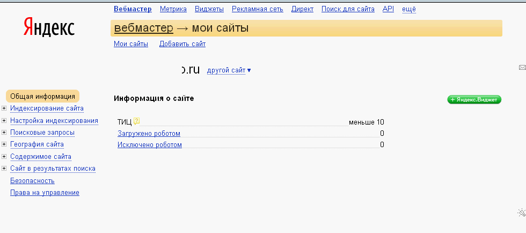526x233 pixels.
Task: Click the Информация о сайте heading
Action: tap(154, 98)
